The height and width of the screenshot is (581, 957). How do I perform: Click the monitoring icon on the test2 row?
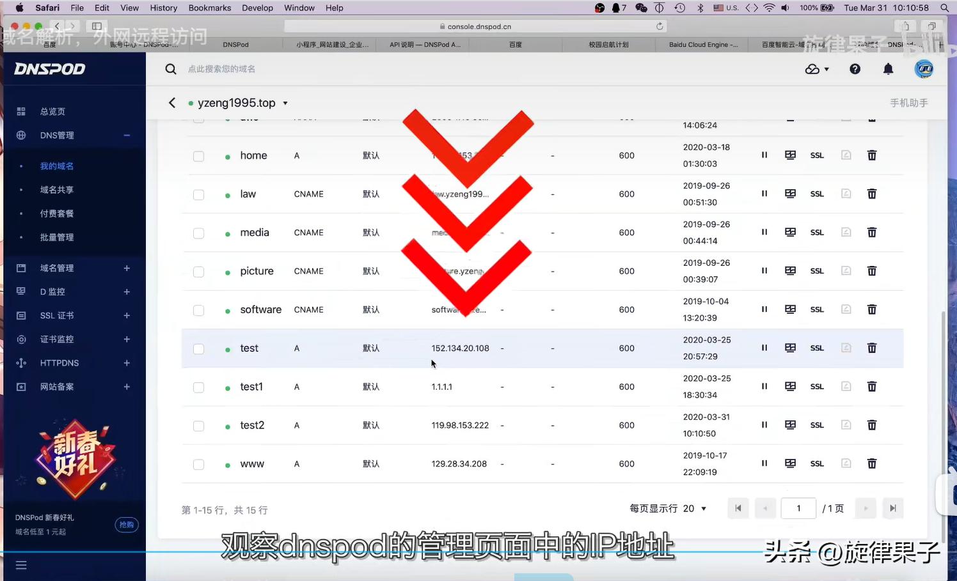tap(790, 424)
